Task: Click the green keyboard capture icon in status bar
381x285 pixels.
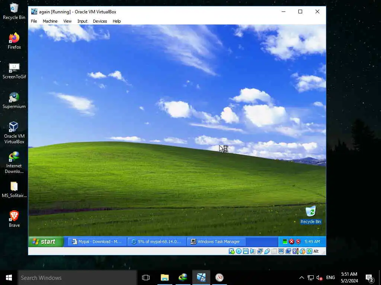Action: click(309, 251)
